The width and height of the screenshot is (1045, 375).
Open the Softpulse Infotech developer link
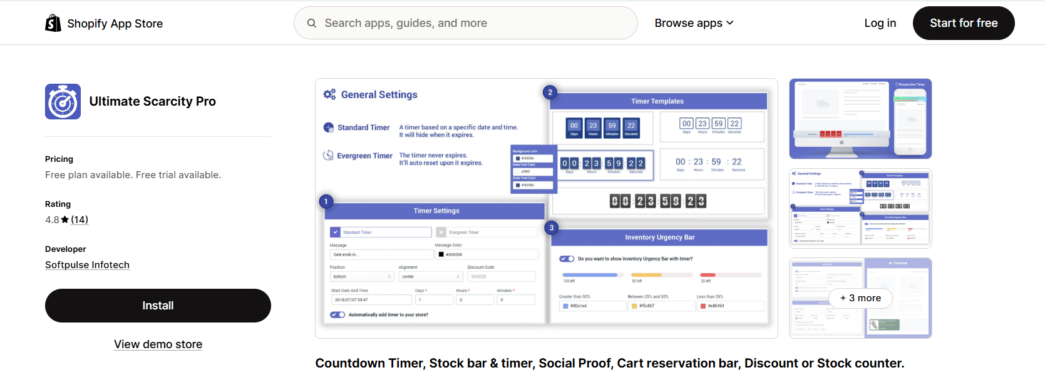(87, 265)
